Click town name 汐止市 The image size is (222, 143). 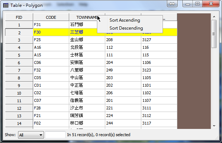[77, 108]
